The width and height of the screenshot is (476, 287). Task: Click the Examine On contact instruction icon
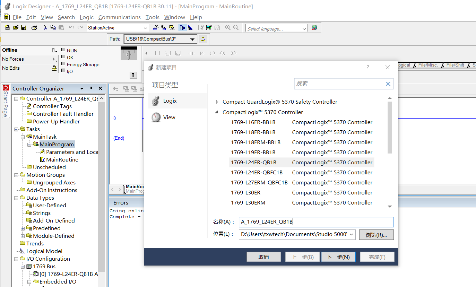191,53
